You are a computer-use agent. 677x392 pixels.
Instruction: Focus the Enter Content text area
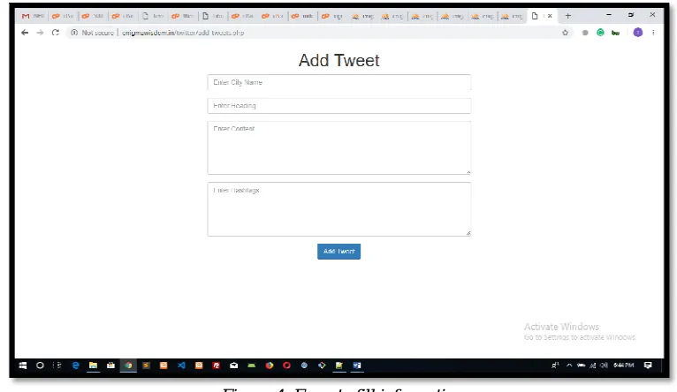pyautogui.click(x=338, y=148)
